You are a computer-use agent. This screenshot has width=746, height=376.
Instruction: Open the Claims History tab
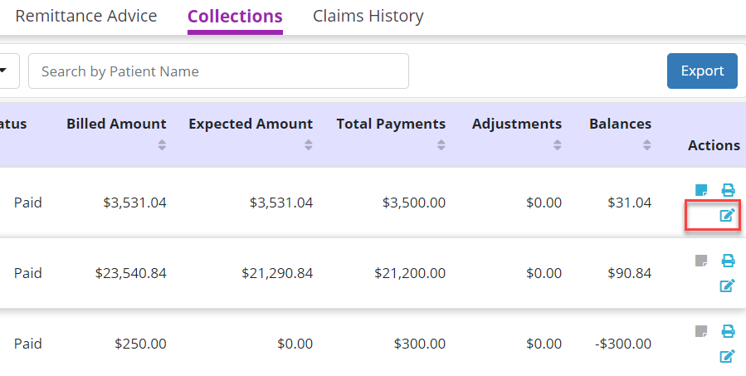pos(368,16)
